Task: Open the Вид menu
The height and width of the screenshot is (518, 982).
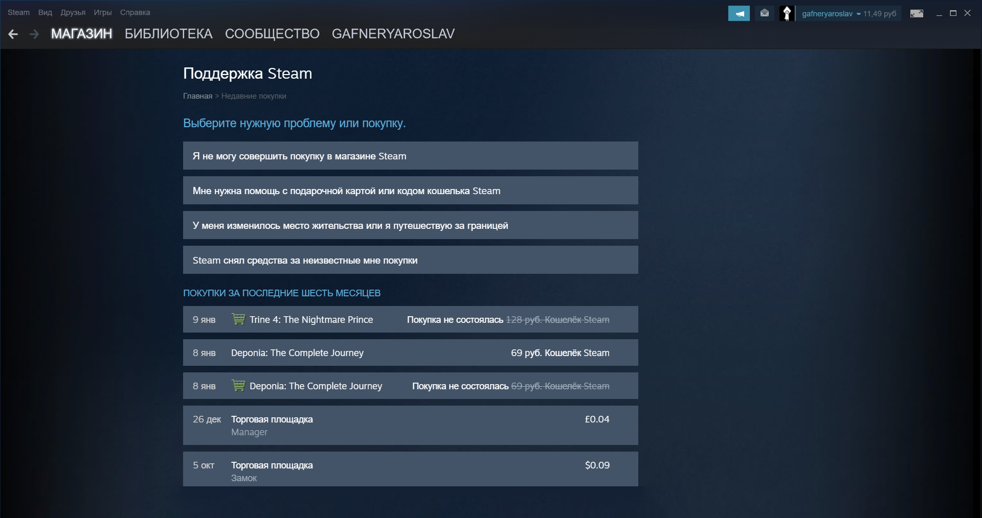Action: click(45, 12)
